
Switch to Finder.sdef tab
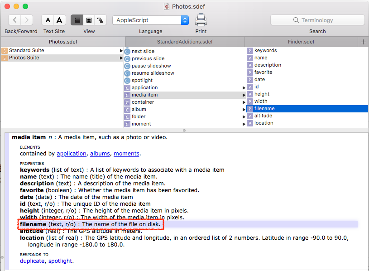click(301, 42)
